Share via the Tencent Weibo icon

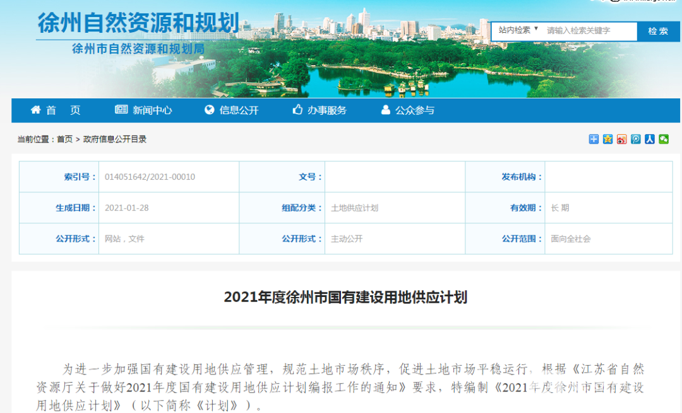point(635,139)
